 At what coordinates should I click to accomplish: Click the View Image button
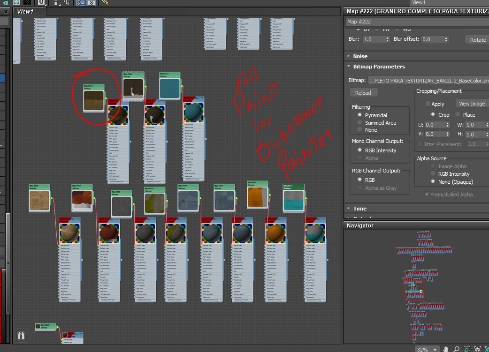click(472, 104)
